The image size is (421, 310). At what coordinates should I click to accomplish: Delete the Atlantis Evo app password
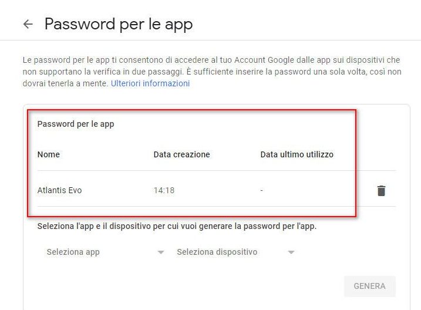coord(381,190)
